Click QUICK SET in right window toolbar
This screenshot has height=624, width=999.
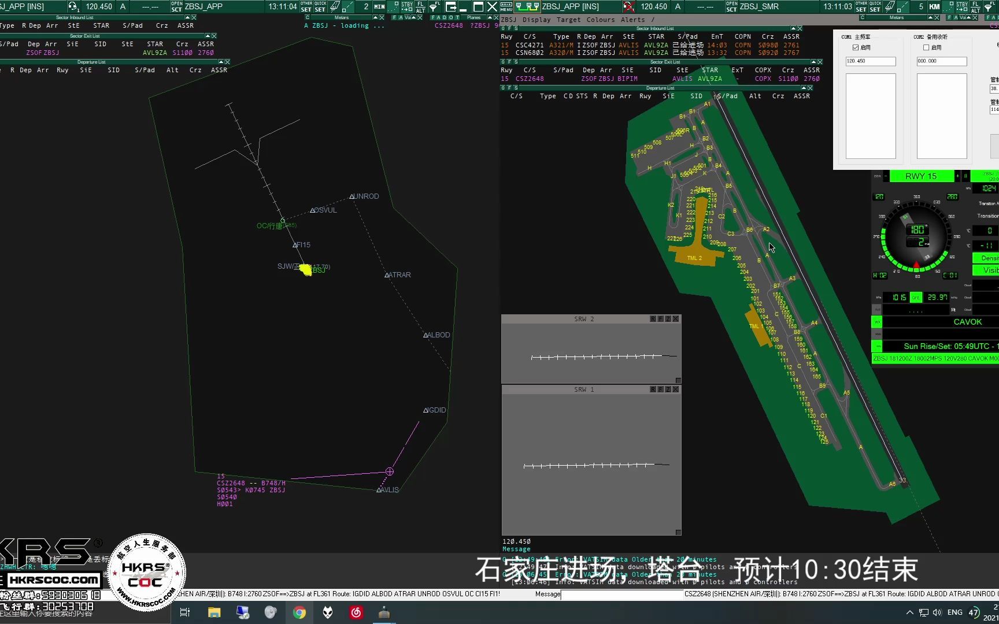tap(875, 6)
